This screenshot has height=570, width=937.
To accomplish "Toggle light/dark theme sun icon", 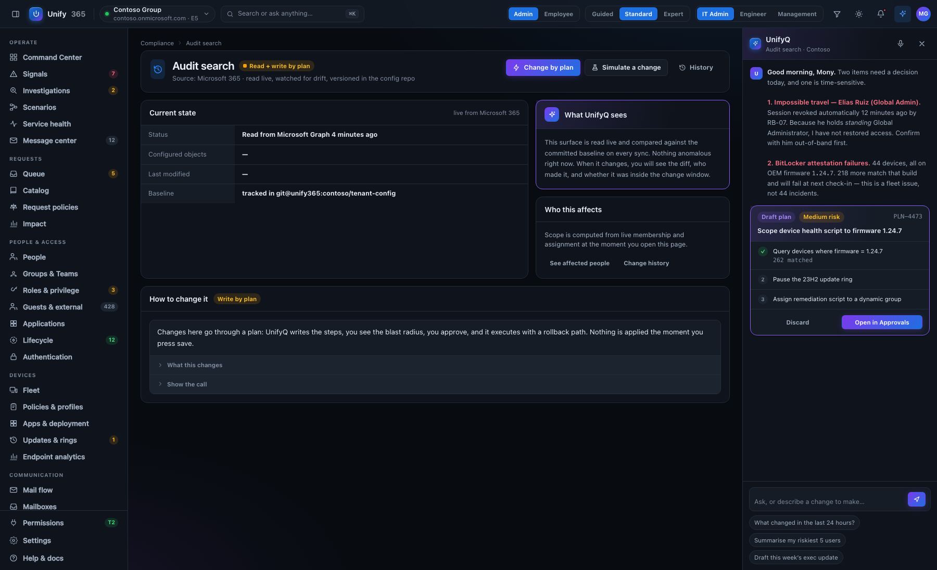I will [859, 14].
